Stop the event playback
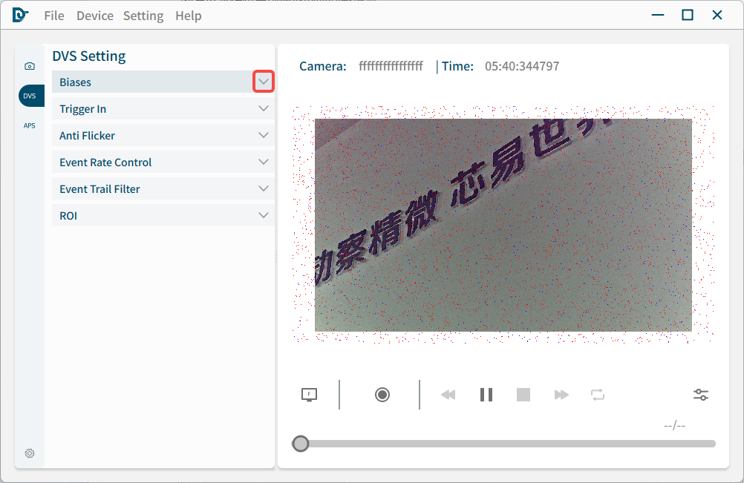Image resolution: width=744 pixels, height=483 pixels. (523, 394)
